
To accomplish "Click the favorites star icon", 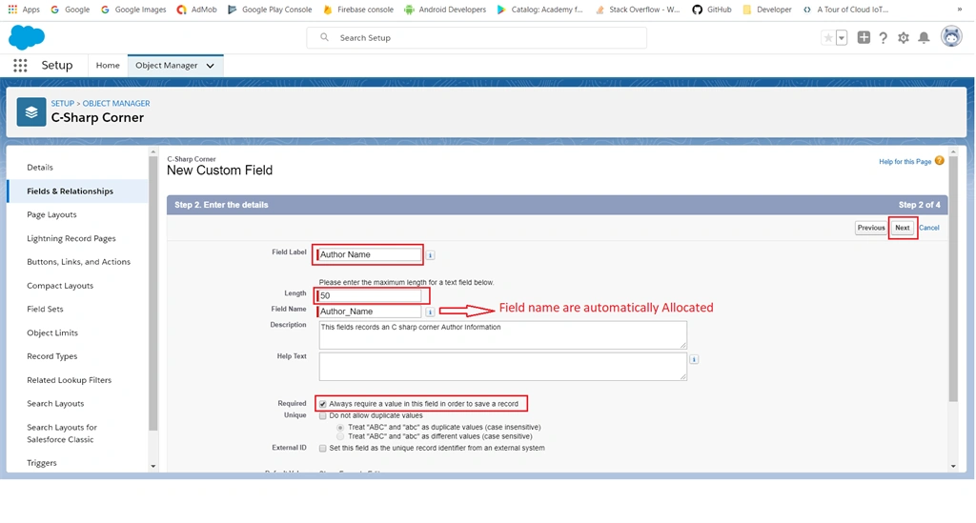I will pos(828,38).
